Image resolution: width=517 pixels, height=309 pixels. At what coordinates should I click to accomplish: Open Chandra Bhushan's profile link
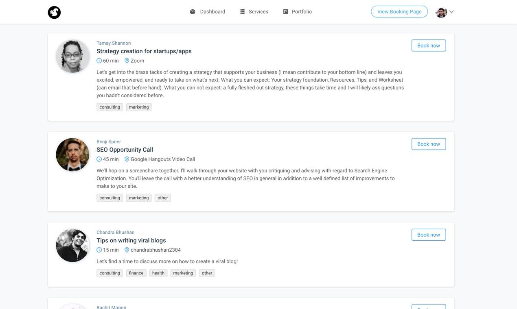click(x=115, y=233)
